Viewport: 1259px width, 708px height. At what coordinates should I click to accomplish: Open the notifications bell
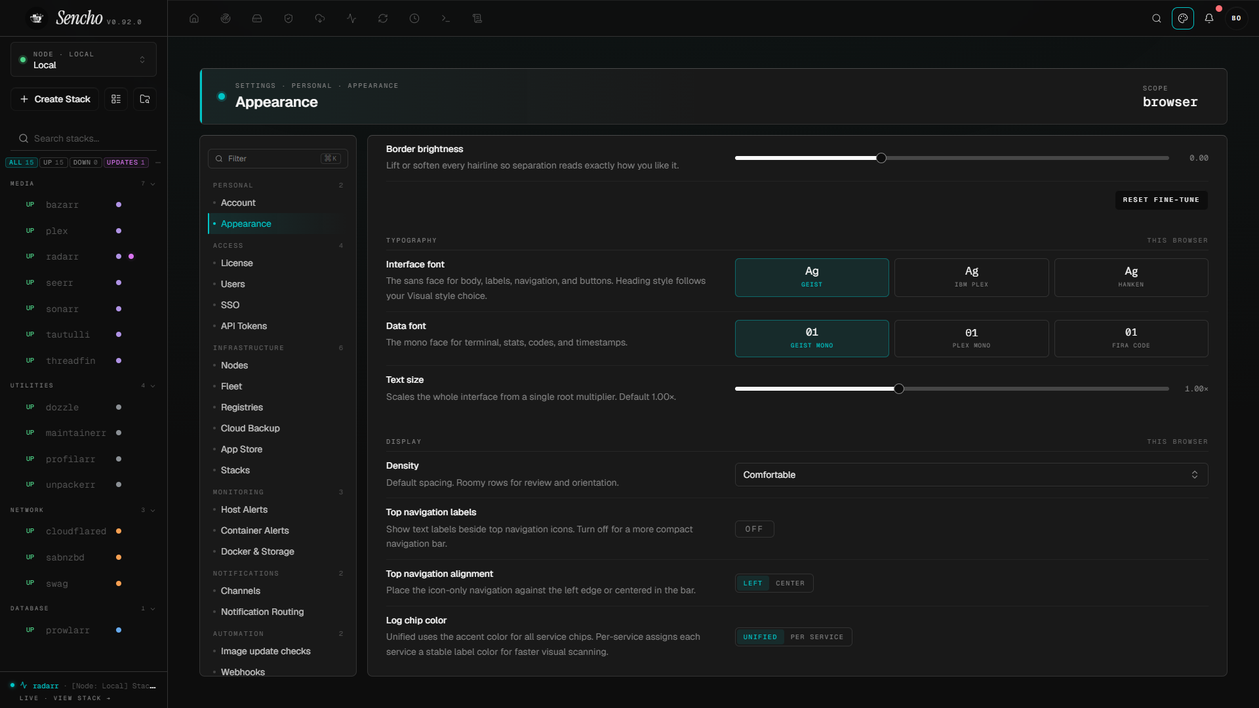[1209, 18]
